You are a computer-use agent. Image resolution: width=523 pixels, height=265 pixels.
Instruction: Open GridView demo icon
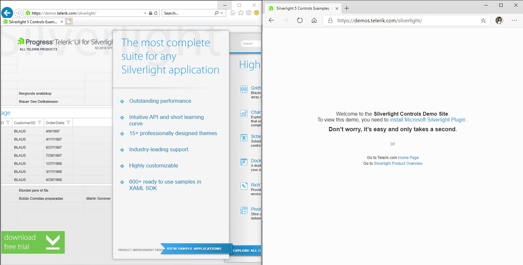click(x=244, y=89)
